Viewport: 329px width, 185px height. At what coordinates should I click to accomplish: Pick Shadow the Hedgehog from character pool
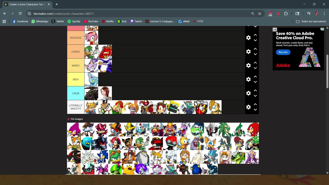[x=74, y=157]
